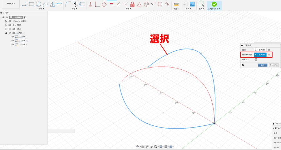
Task: Select the Sketch Dimension tool
Action: click(59, 4)
